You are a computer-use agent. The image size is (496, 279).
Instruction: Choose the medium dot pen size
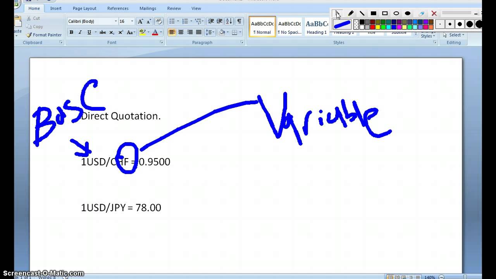[x=460, y=24]
